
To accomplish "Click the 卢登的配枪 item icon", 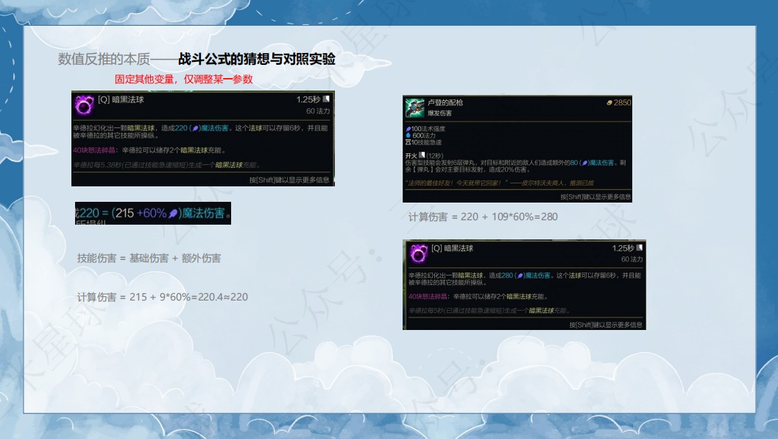I will [414, 108].
